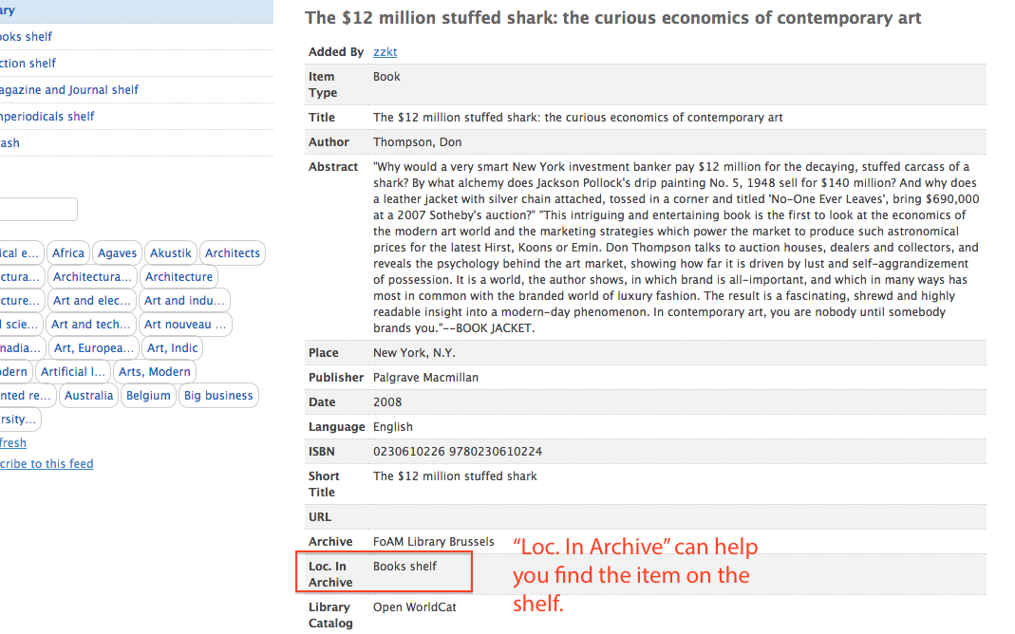
Task: Filter by the Australia tag
Action: [x=88, y=396]
